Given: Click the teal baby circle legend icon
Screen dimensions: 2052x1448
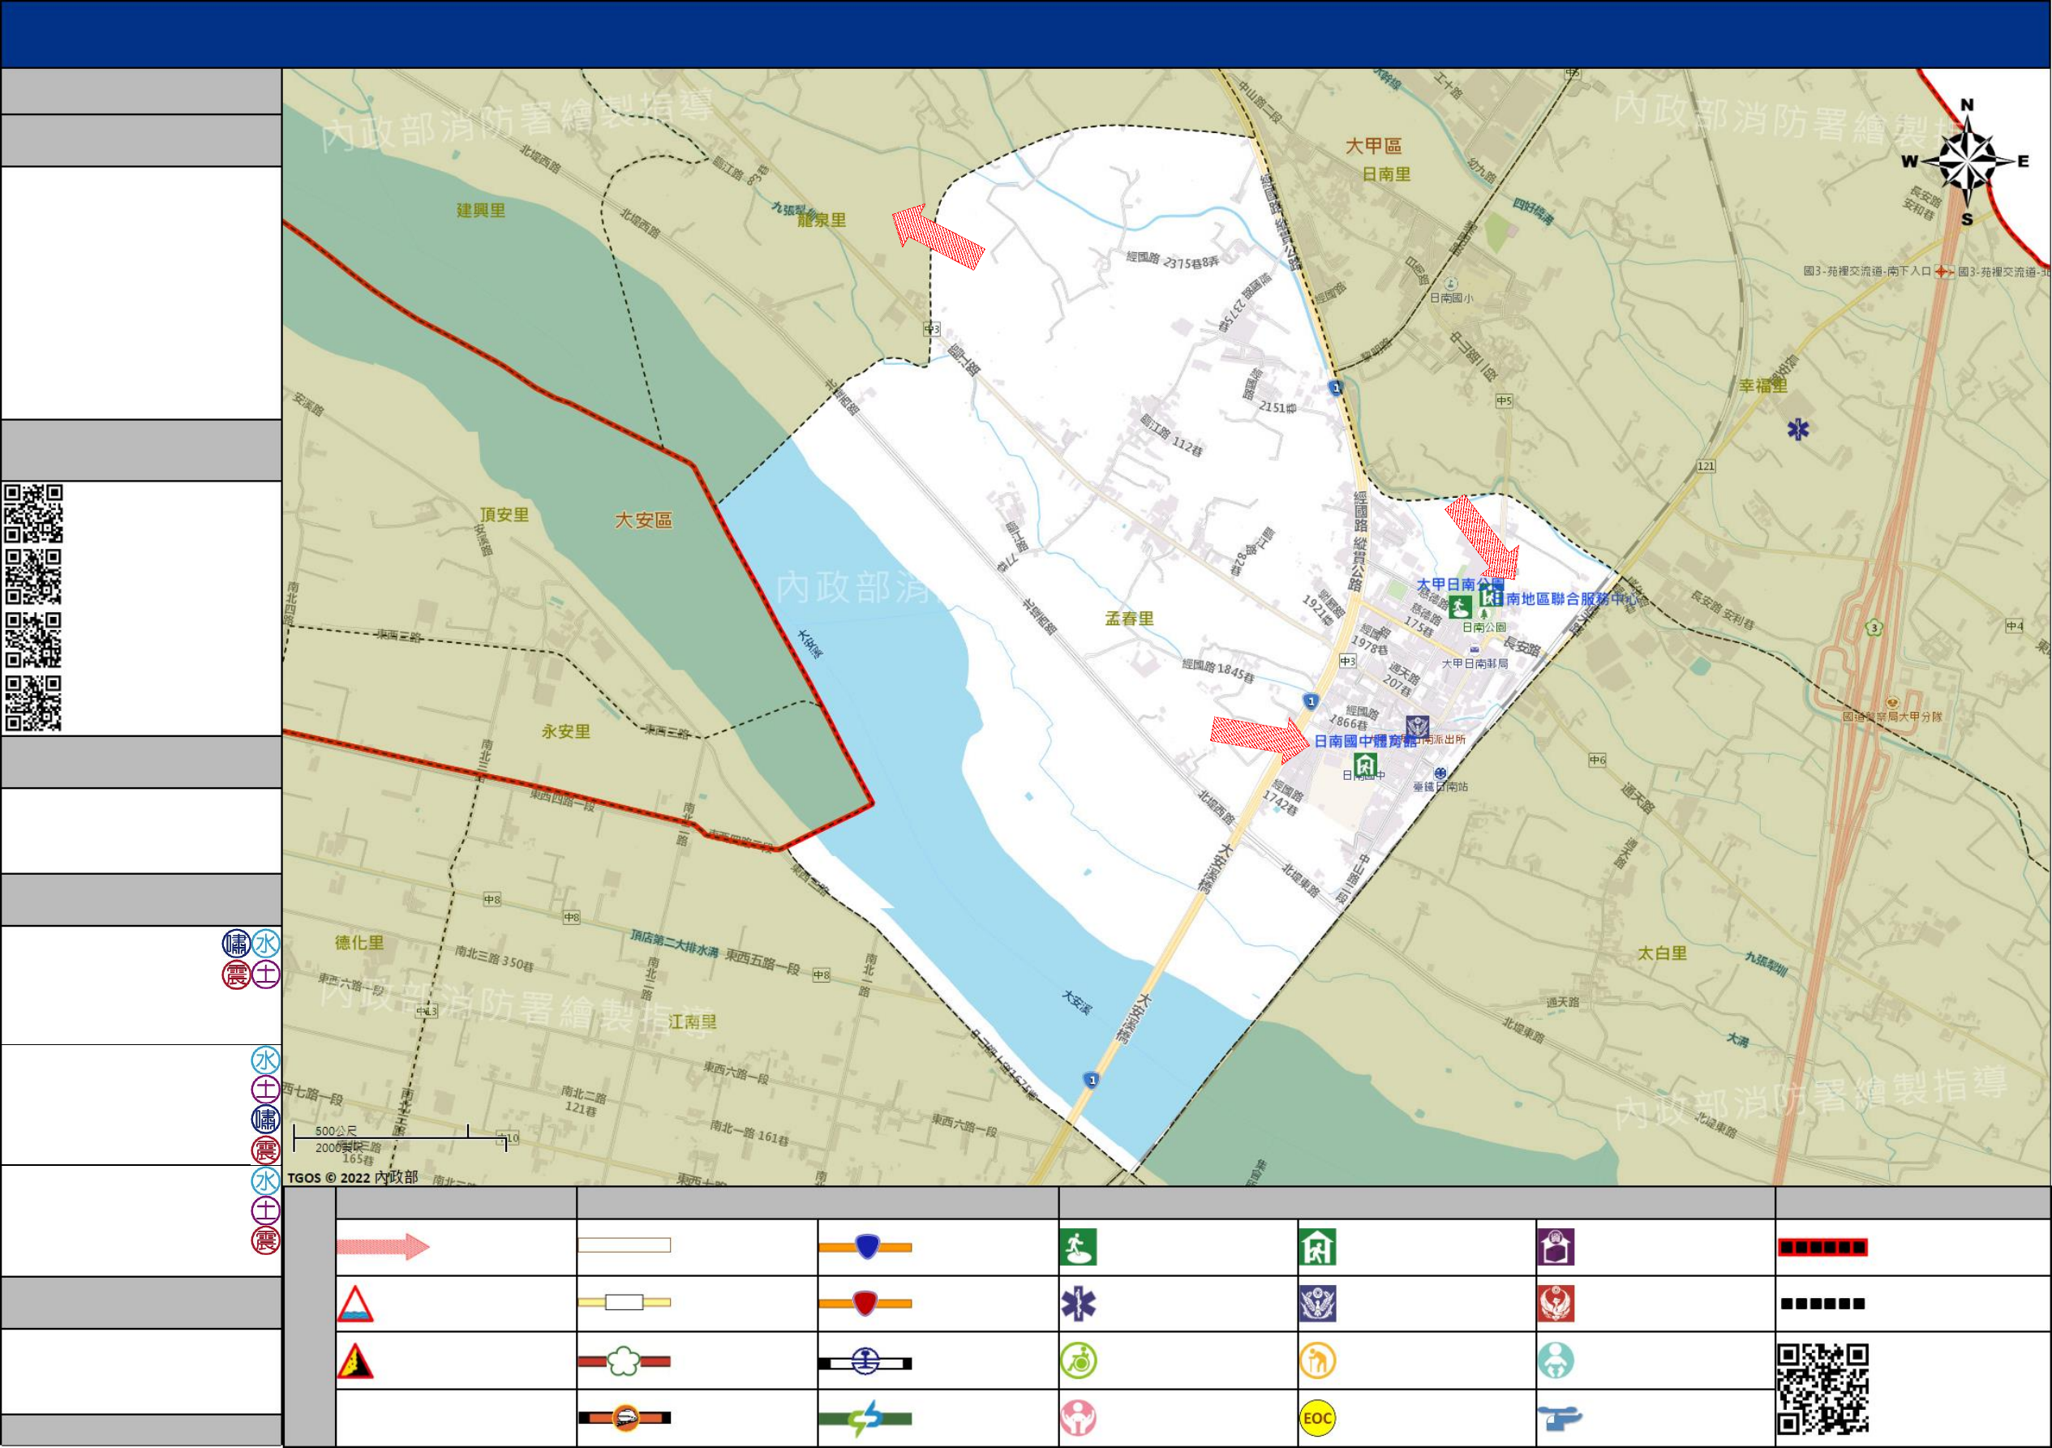Looking at the screenshot, I should (1556, 1361).
